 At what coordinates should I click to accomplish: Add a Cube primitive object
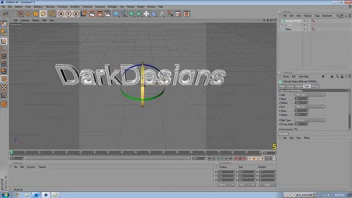click(x=116, y=14)
